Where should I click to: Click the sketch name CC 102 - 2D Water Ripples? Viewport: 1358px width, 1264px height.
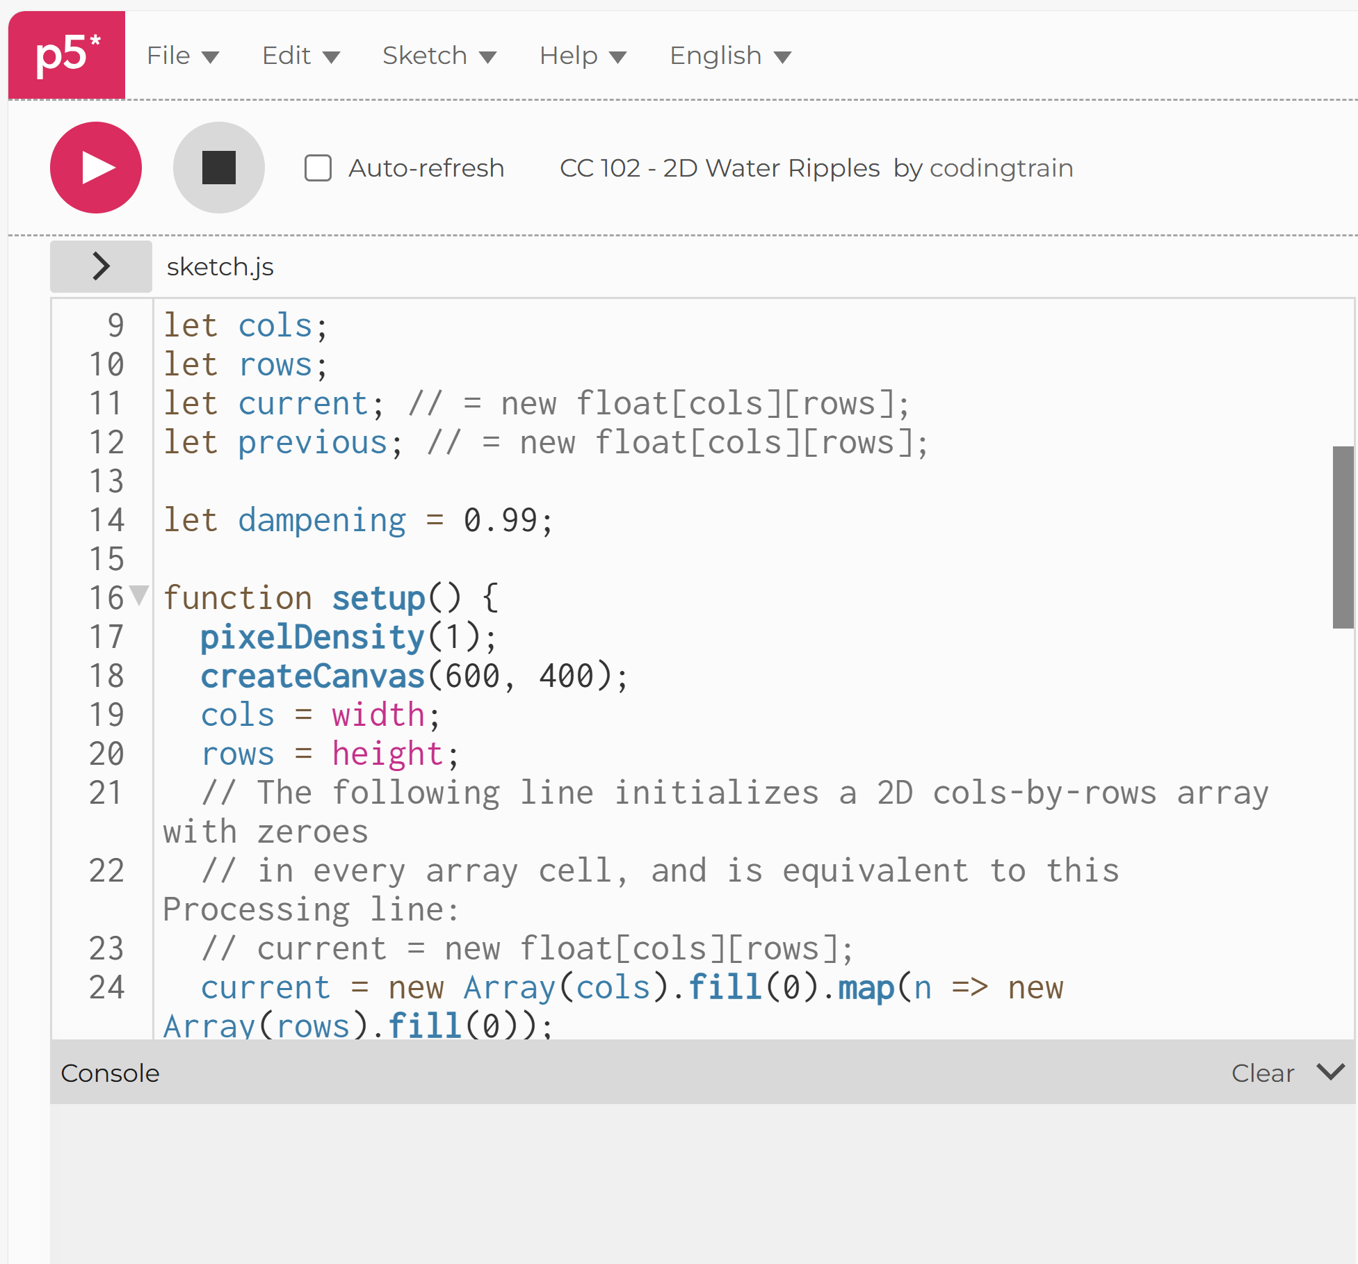pyautogui.click(x=720, y=168)
